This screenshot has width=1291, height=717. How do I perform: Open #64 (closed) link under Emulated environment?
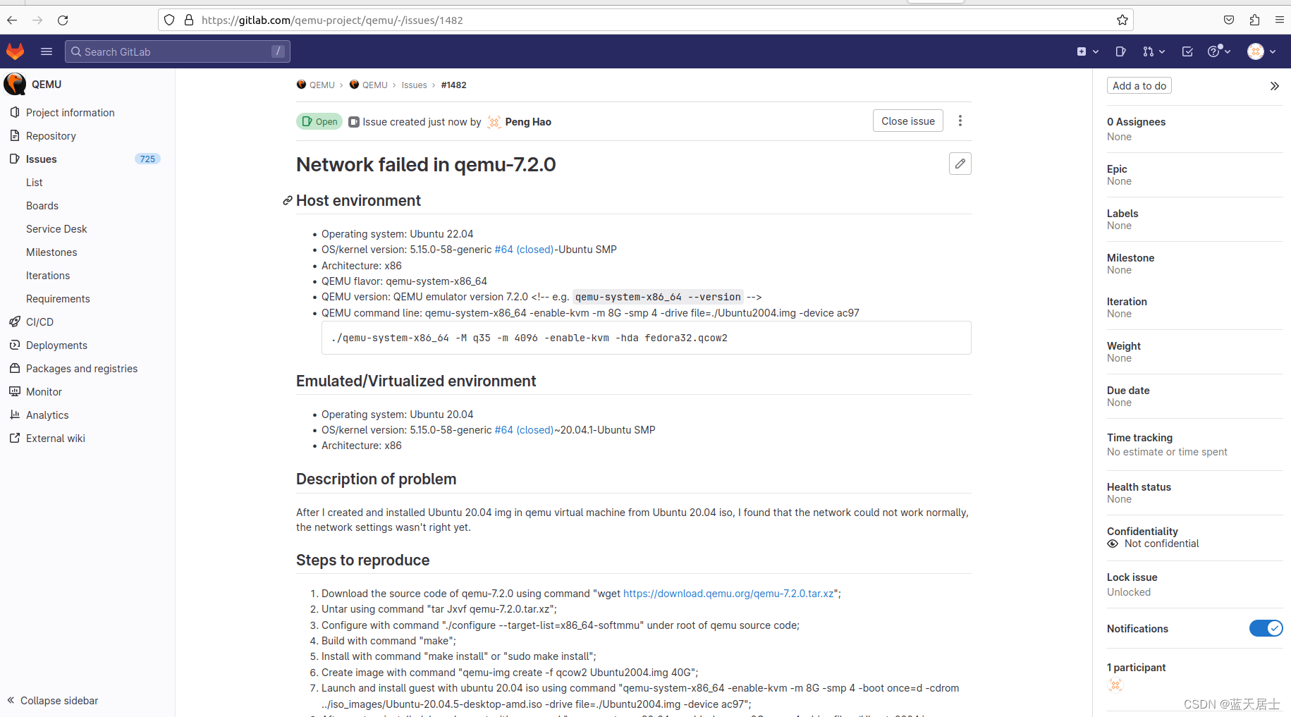(x=524, y=430)
